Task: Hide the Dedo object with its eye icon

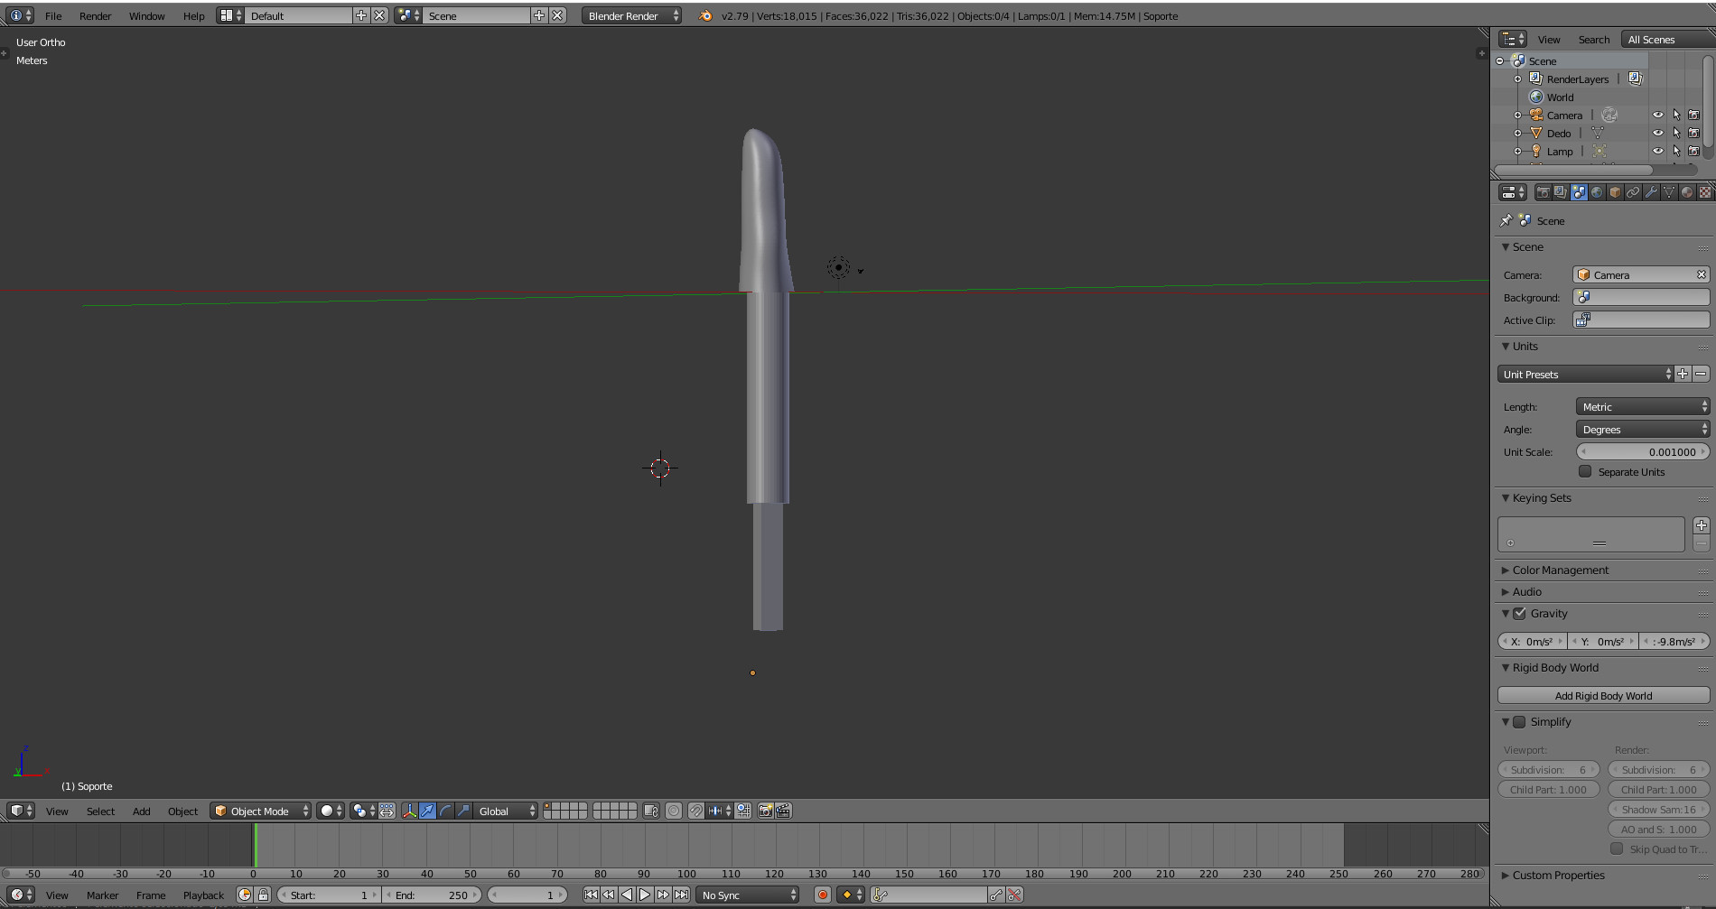Action: pos(1658,133)
